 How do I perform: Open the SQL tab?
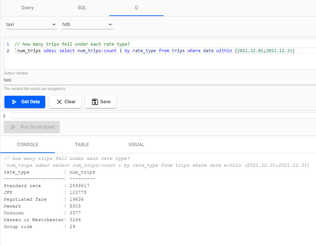pos(82,7)
